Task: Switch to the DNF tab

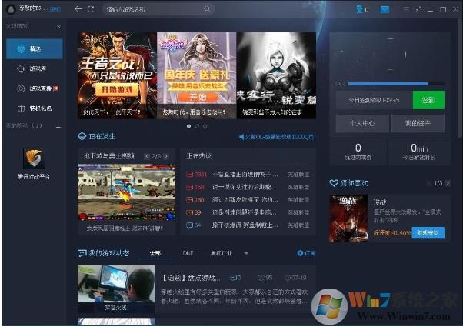Action: pos(188,253)
